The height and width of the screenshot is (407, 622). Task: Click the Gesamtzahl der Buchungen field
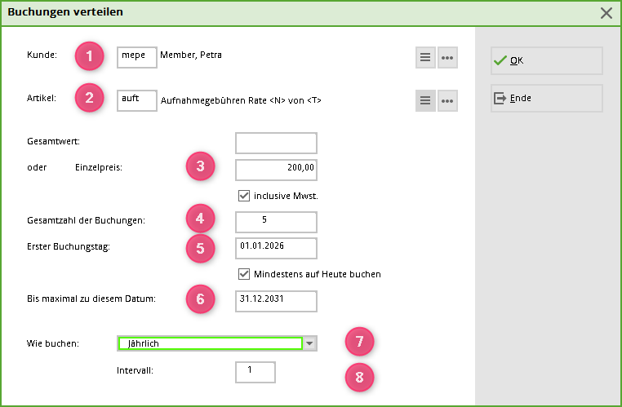pyautogui.click(x=276, y=222)
